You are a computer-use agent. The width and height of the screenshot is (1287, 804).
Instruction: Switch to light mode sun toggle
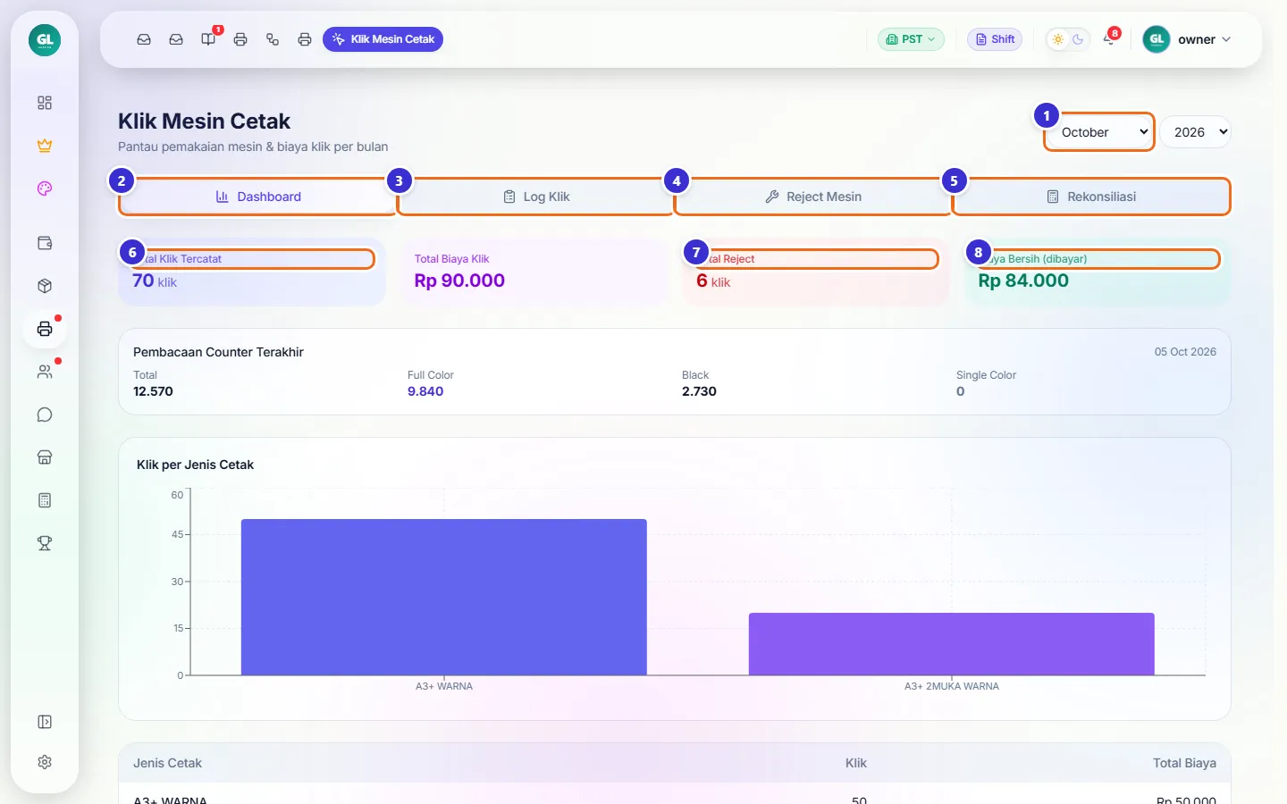(1058, 39)
